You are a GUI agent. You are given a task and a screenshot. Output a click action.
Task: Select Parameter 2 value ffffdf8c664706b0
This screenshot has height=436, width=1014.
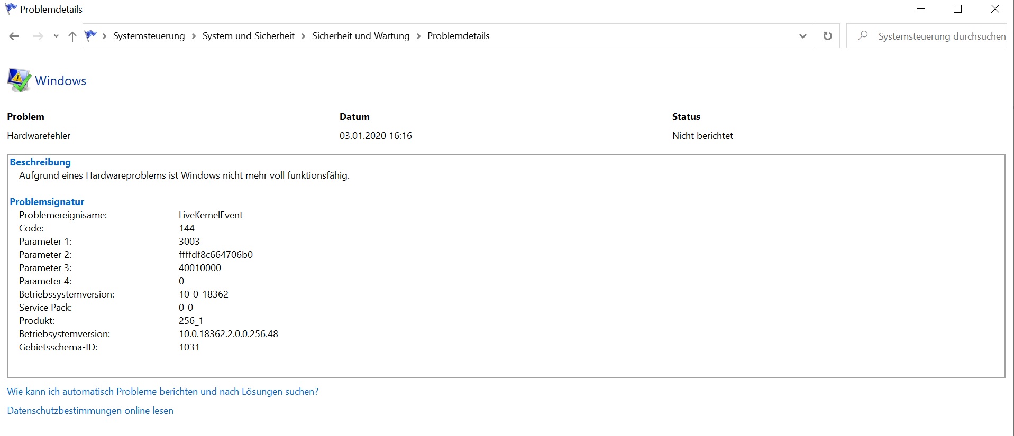click(x=216, y=255)
